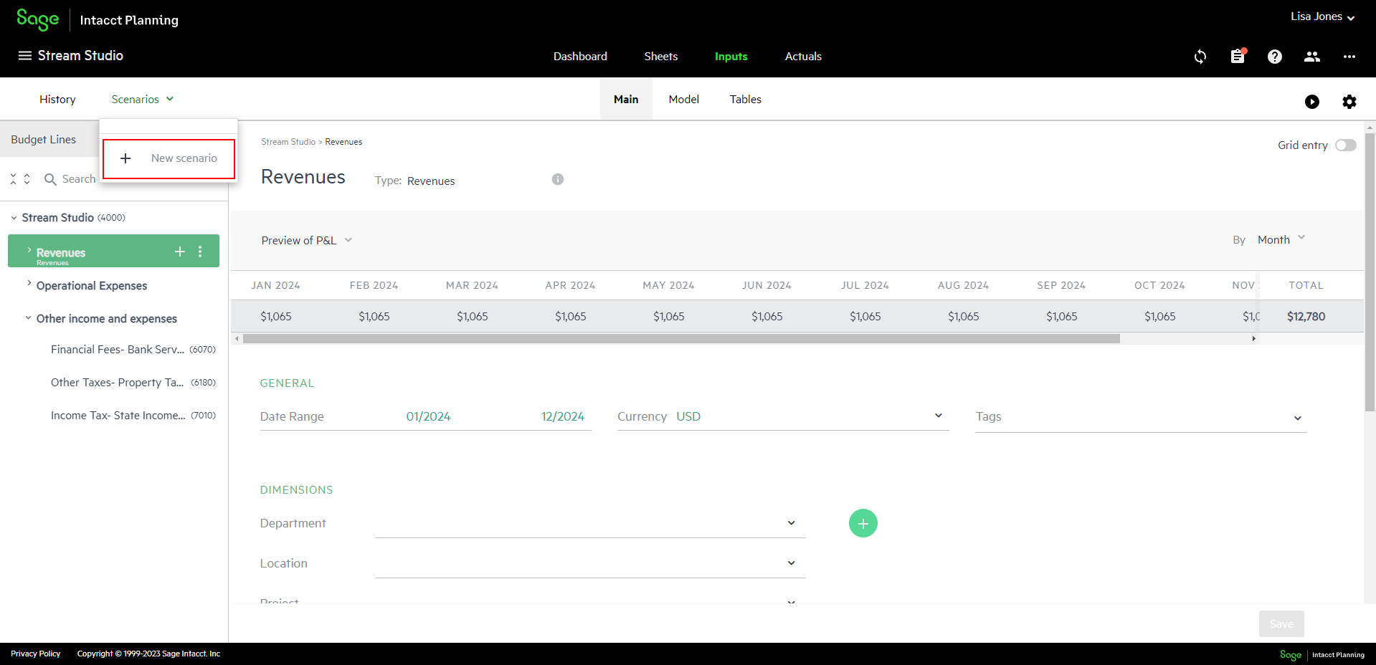Viewport: 1376px width, 665px height.
Task: Open the By Month period dropdown
Action: pos(1281,239)
